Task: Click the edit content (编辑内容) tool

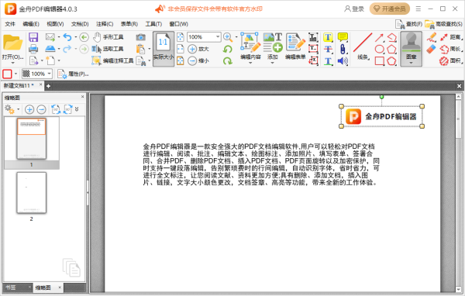Action: point(250,46)
